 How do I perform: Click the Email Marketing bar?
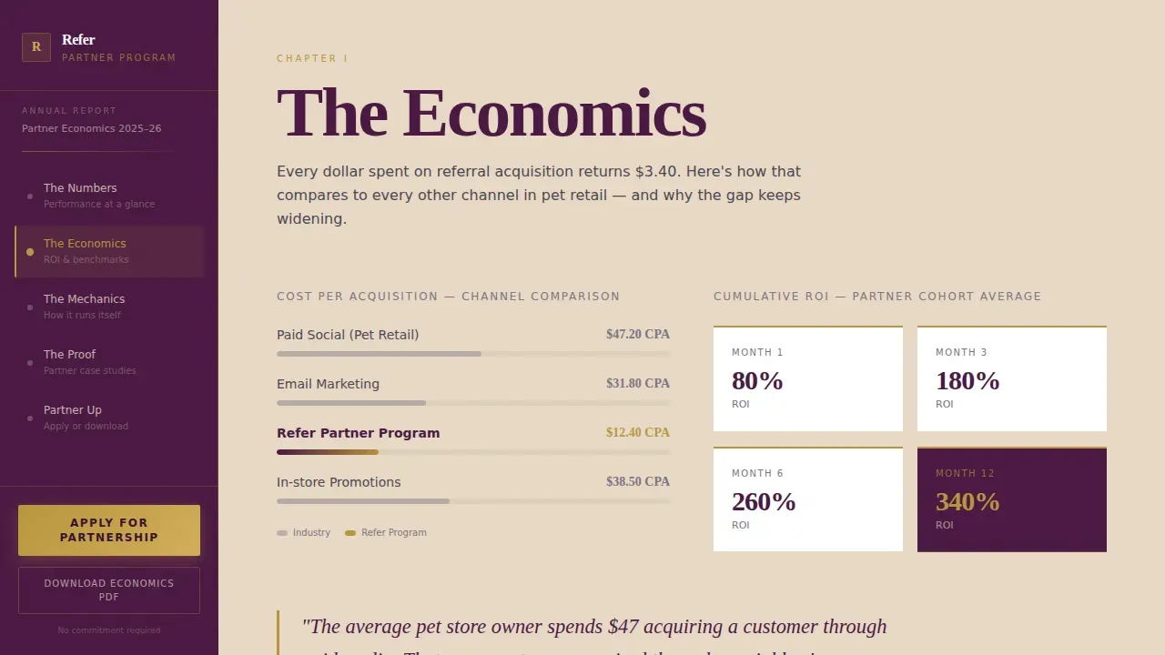click(473, 403)
